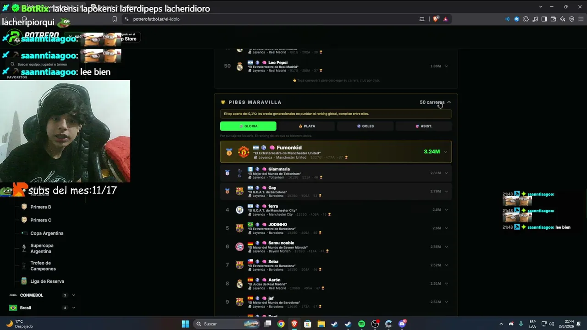This screenshot has width=587, height=330.
Task: Open OBS Studio from the taskbar
Action: [x=375, y=324]
